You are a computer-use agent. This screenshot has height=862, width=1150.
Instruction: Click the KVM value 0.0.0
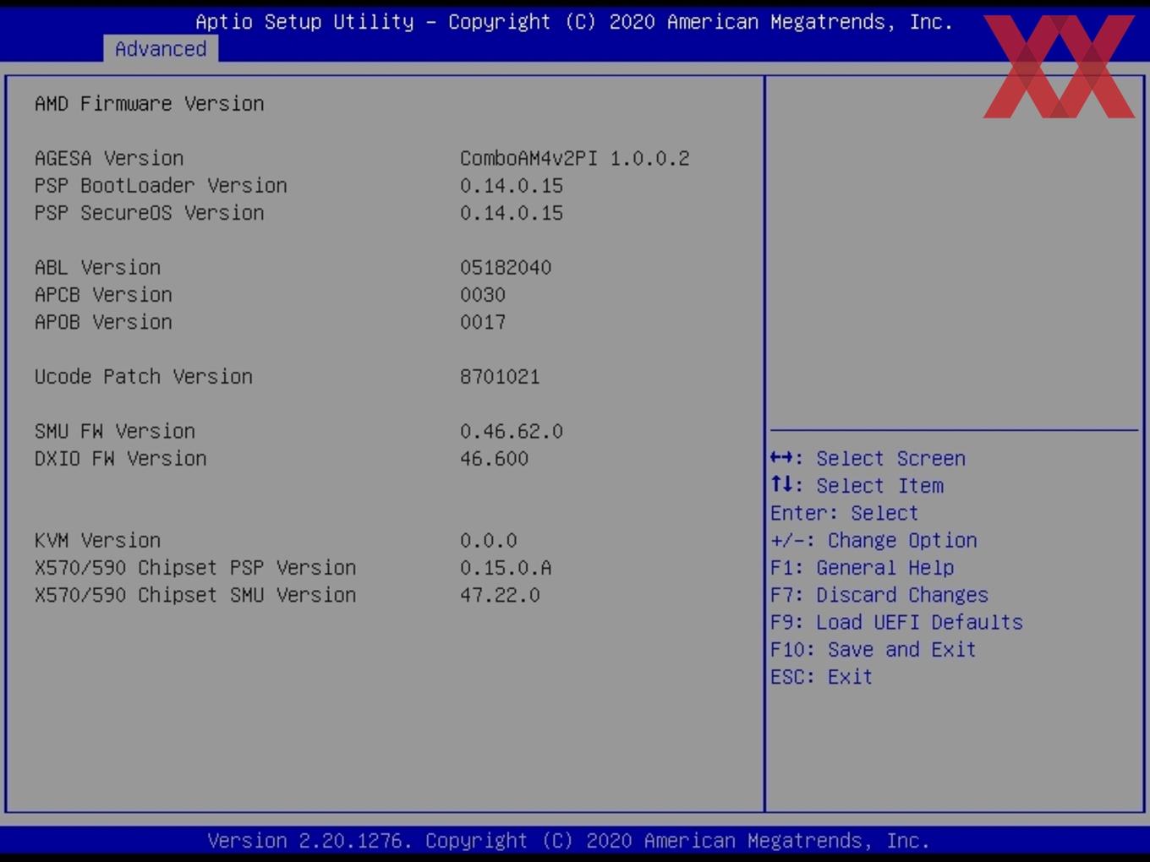[x=489, y=540]
